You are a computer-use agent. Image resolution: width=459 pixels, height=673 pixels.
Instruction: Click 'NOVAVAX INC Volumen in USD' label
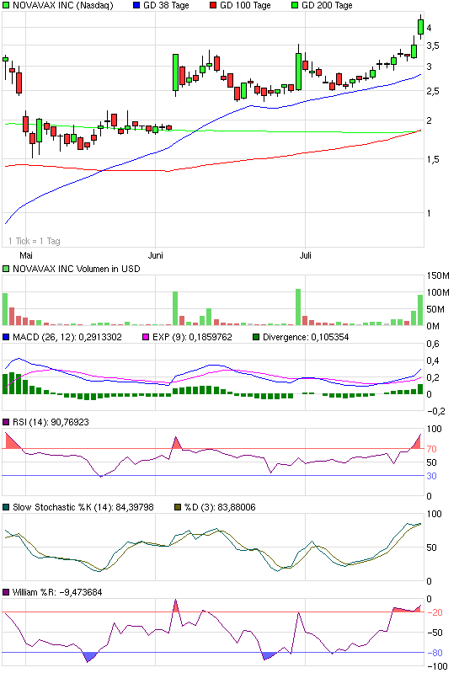click(x=77, y=269)
